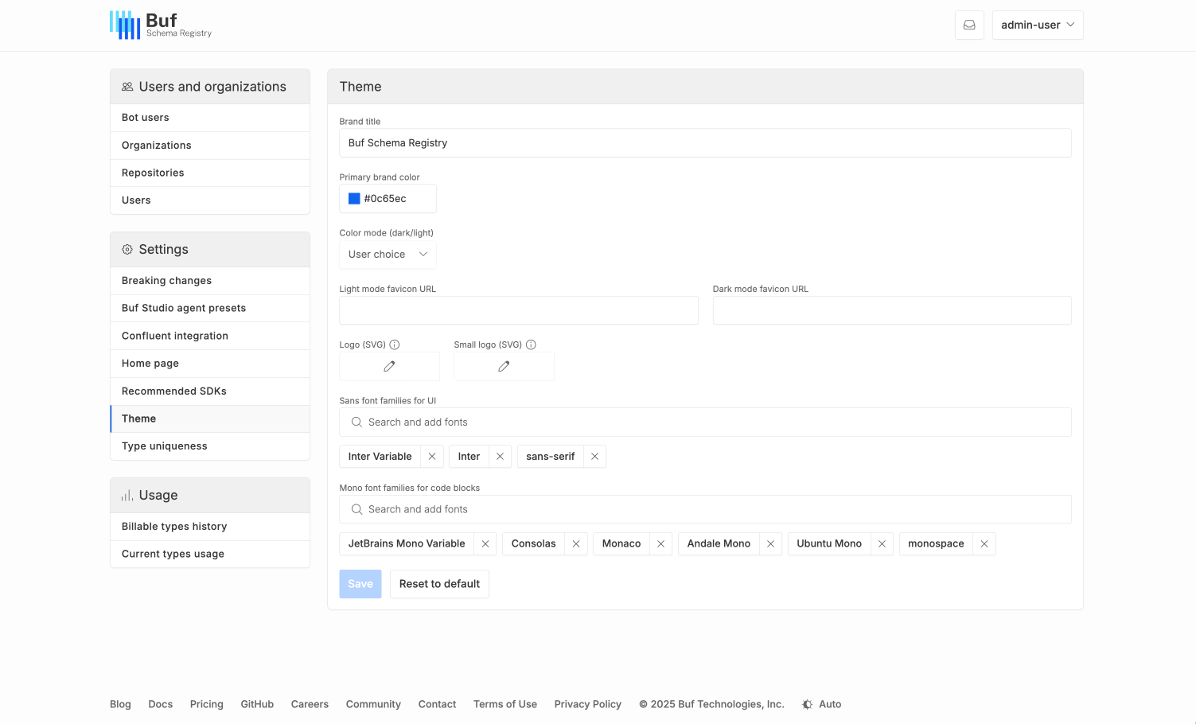The height and width of the screenshot is (724, 1196).
Task: Select Type uniqueness settings
Action: click(x=210, y=446)
